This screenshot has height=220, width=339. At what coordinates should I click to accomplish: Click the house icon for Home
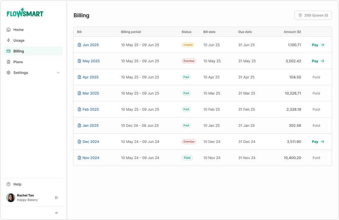pyautogui.click(x=9, y=30)
